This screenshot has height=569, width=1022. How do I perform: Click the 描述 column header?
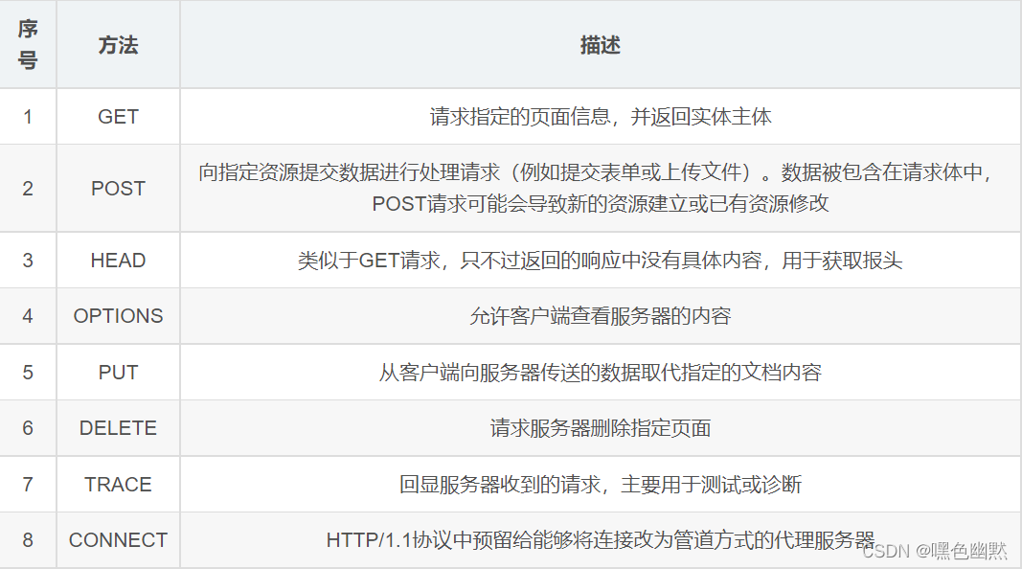(601, 45)
